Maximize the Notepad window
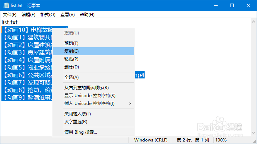Image resolution: width=257 pixels, height=144 pixels. coord(232,6)
